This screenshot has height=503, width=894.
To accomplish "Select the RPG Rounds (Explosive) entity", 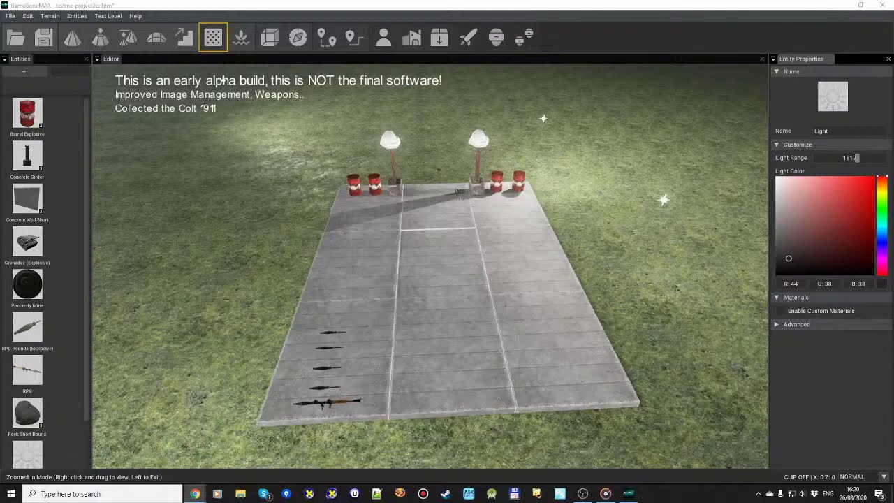I will [x=27, y=328].
